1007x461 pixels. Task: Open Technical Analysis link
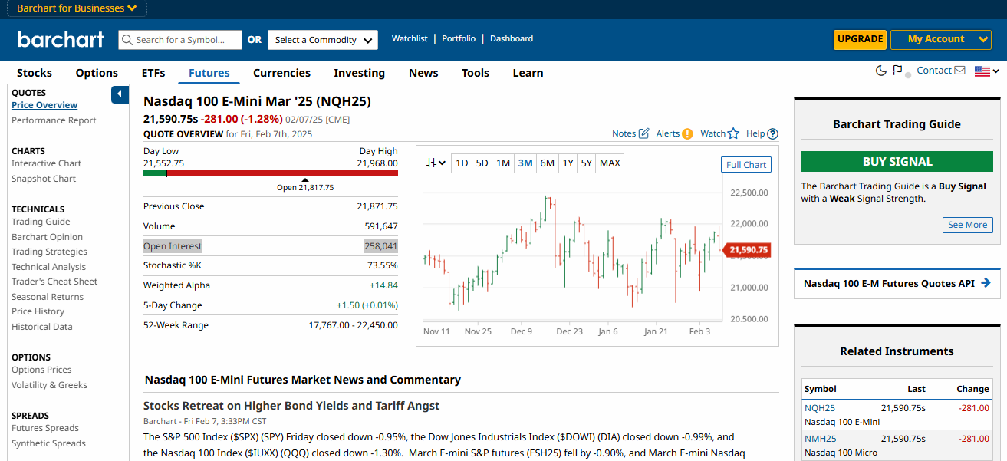click(48, 267)
